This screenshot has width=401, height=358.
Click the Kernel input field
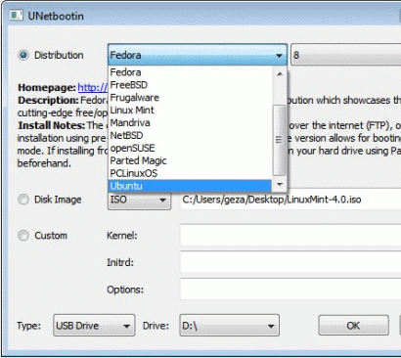coord(290,235)
